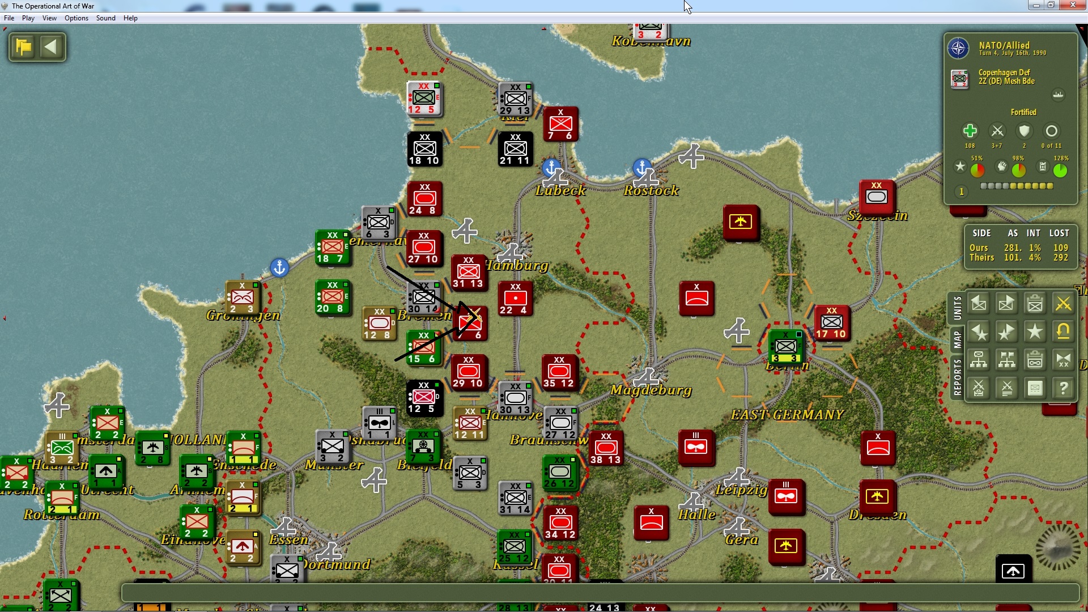Screen dimensions: 1088x612
Task: Click the 51% proficiency pie gauge
Action: coord(977,170)
